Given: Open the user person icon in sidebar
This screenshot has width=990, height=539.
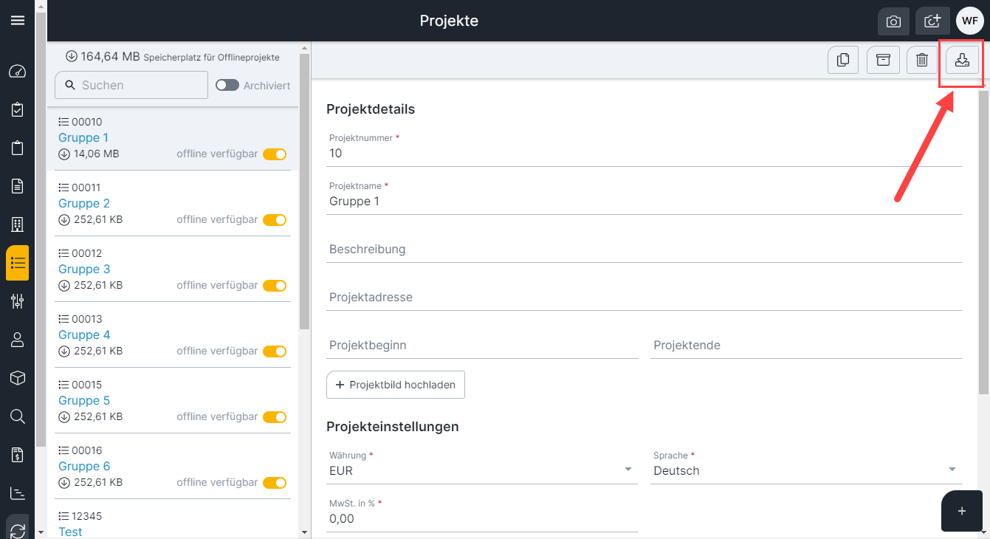Looking at the screenshot, I should tap(17, 340).
